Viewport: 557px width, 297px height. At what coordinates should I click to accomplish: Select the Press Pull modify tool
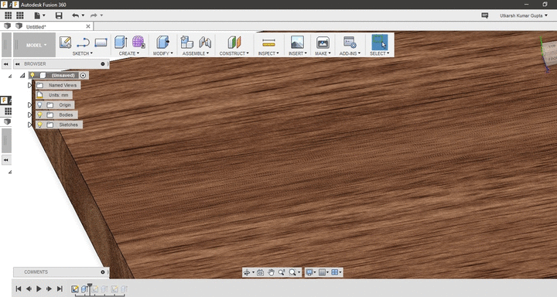point(162,42)
